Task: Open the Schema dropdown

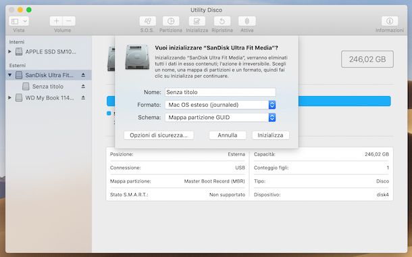Action: click(x=220, y=117)
